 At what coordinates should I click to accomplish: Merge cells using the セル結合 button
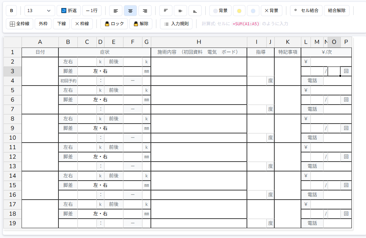click(306, 11)
